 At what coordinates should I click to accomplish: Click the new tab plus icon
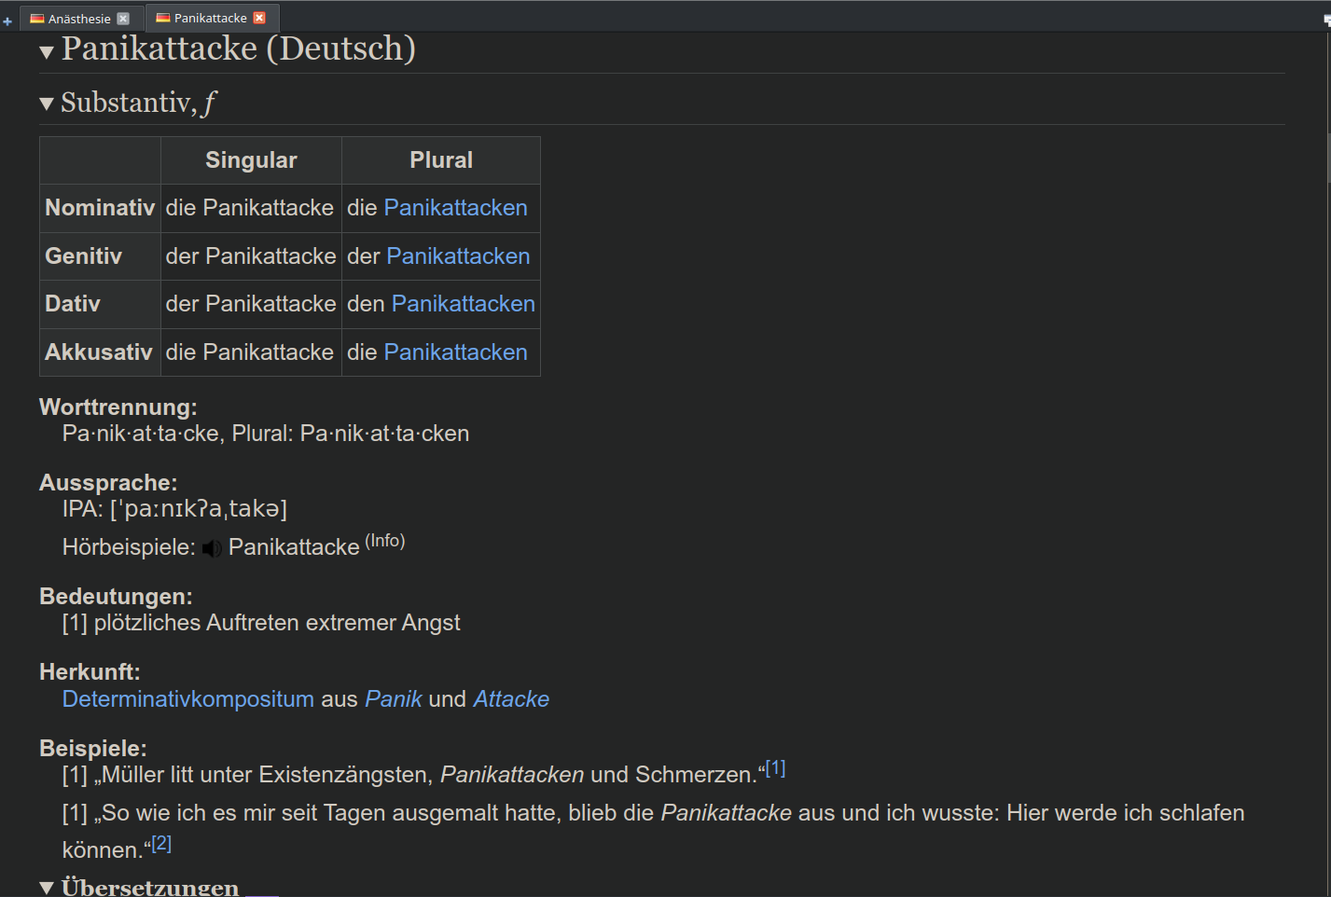(7, 21)
